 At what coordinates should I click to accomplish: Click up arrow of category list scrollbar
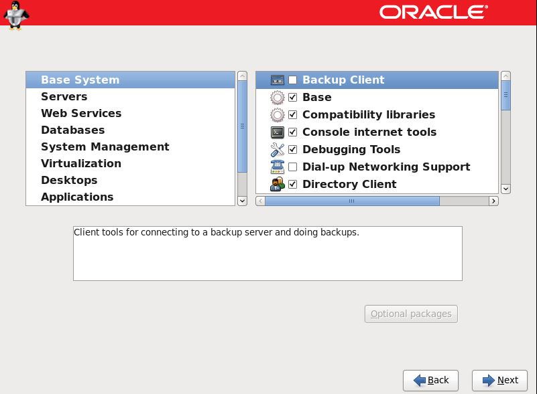(x=242, y=76)
